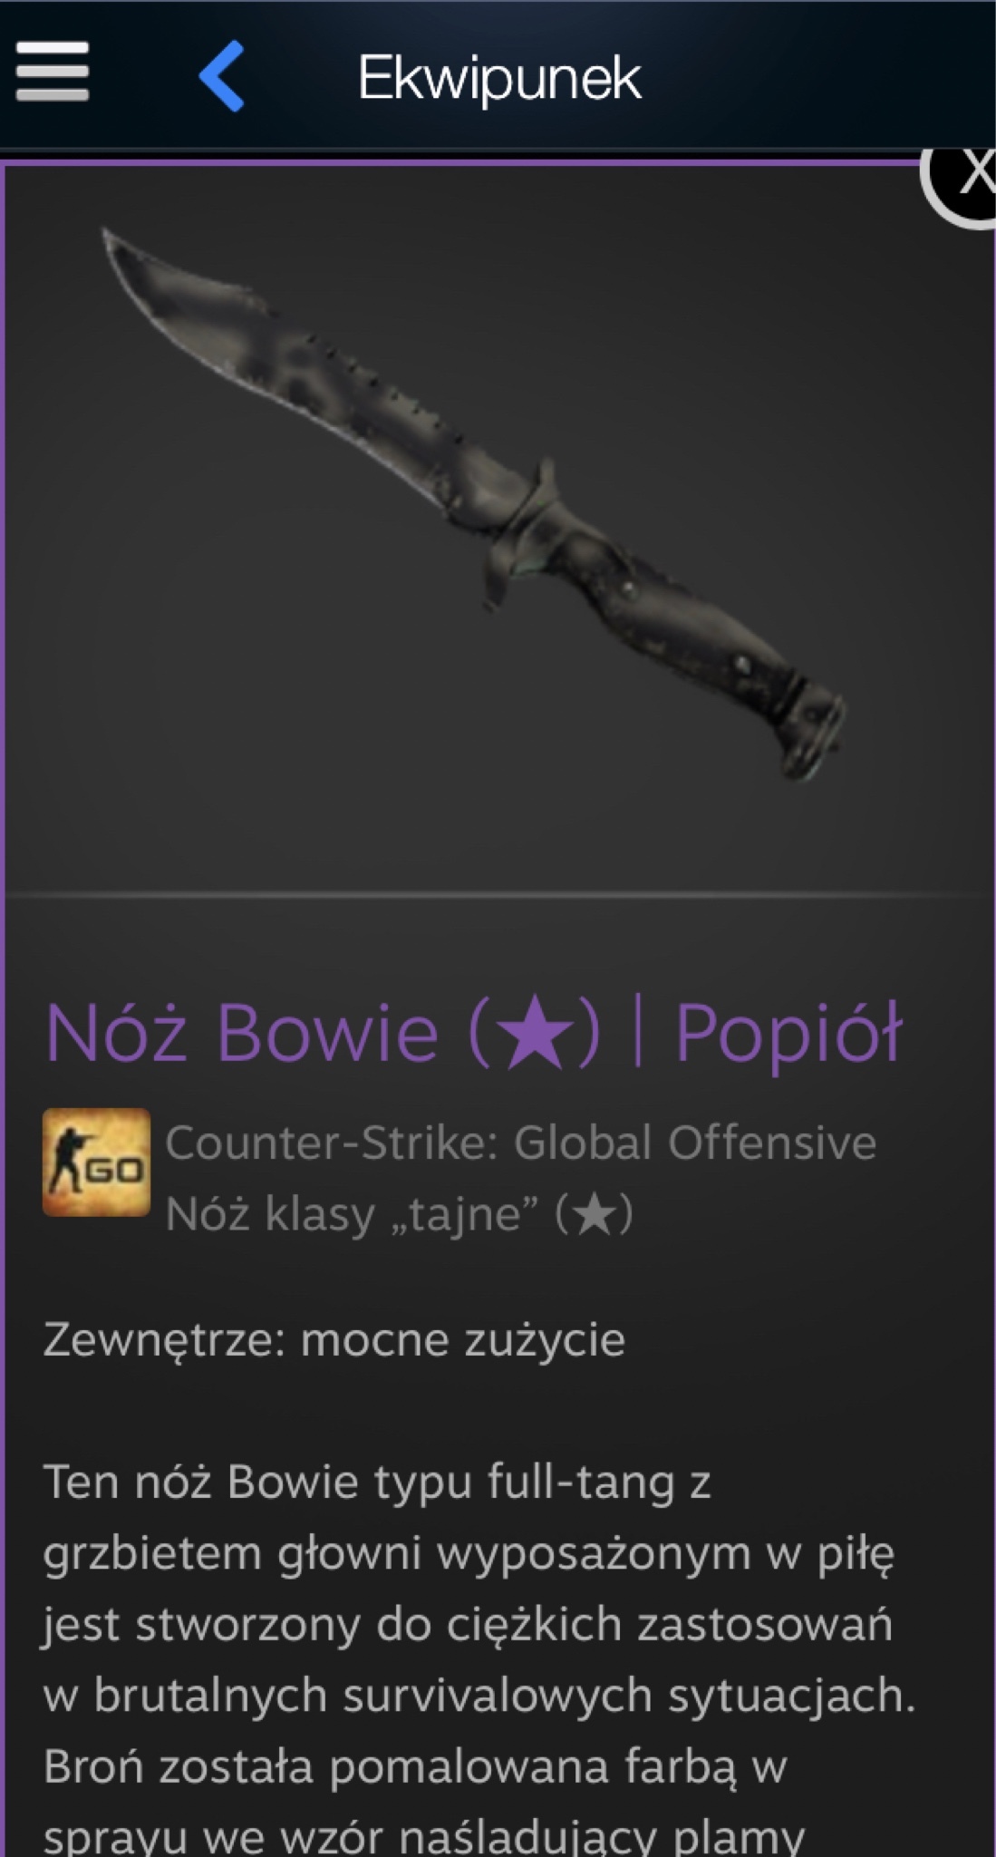The height and width of the screenshot is (1857, 996).
Task: Click the knife description paragraph
Action: coord(479,1658)
